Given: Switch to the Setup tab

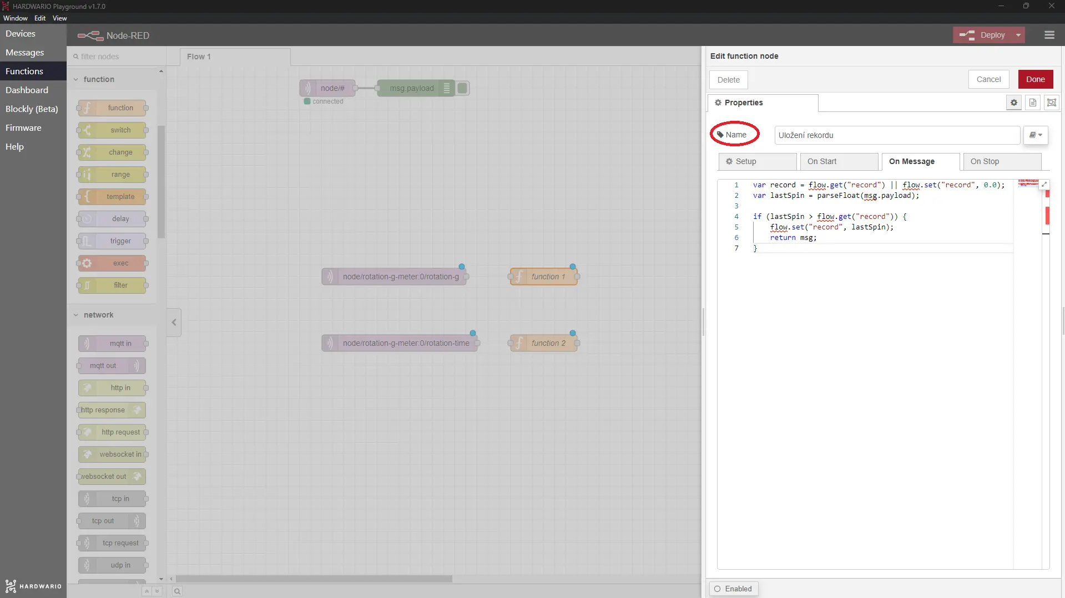Looking at the screenshot, I should [758, 161].
